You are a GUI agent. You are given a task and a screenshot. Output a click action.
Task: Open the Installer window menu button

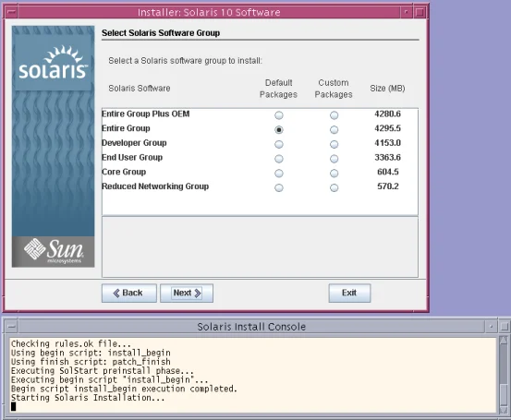coord(11,12)
